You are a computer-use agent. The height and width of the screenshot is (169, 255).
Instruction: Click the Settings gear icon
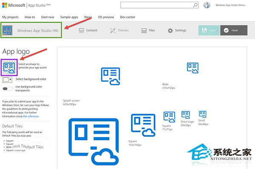click(x=170, y=31)
